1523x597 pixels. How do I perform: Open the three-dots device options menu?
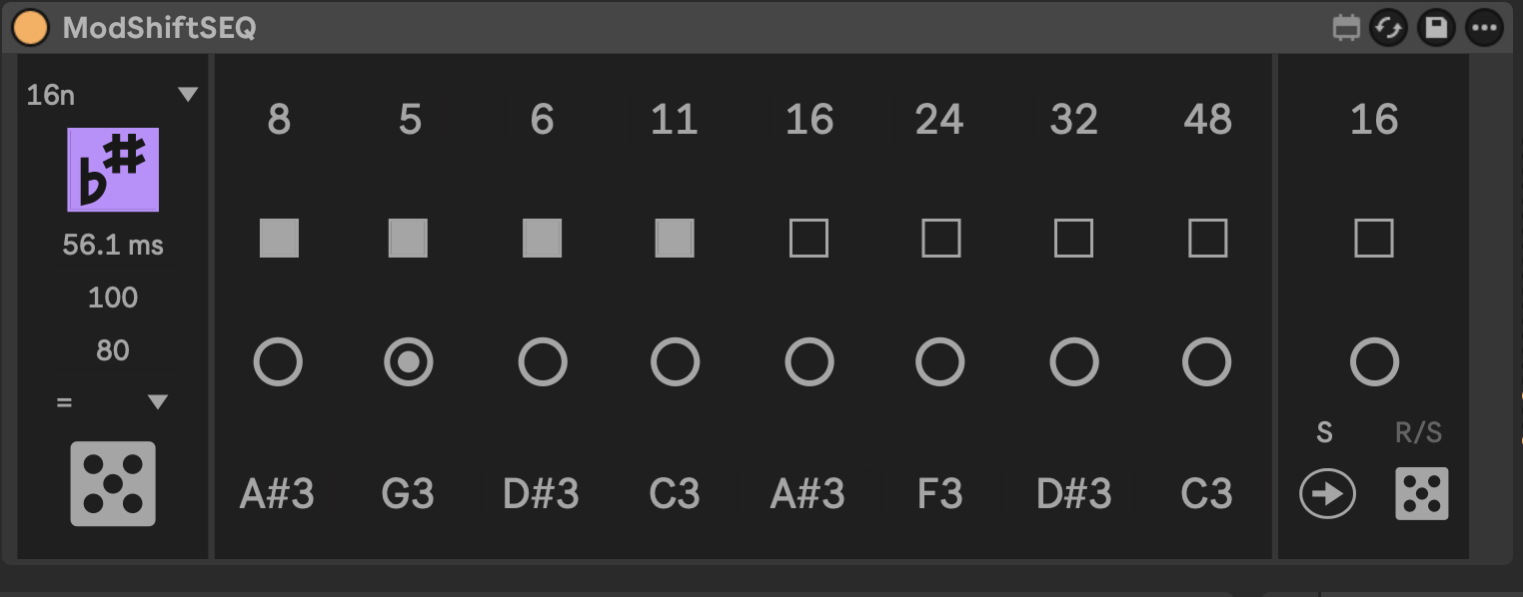[1484, 28]
